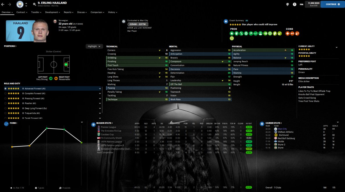Image resolution: width=345 pixels, height=192 pixels.
Task: Click the £254M - £277M value button
Action: tap(138, 24)
